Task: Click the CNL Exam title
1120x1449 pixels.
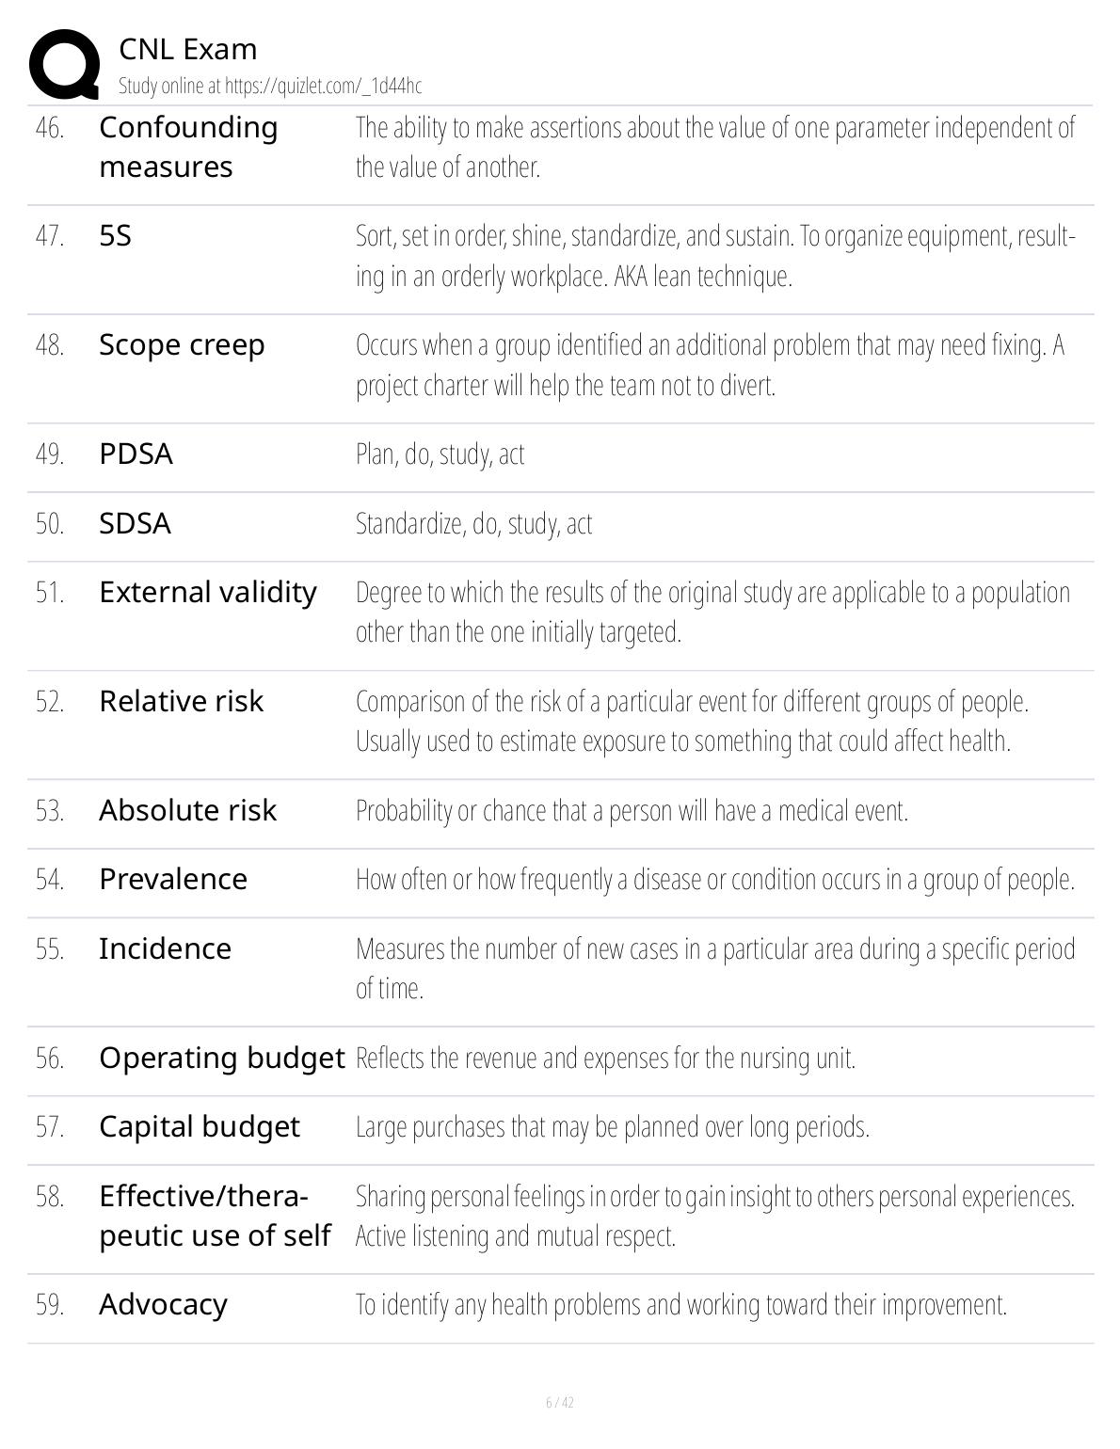Action: coord(187,49)
